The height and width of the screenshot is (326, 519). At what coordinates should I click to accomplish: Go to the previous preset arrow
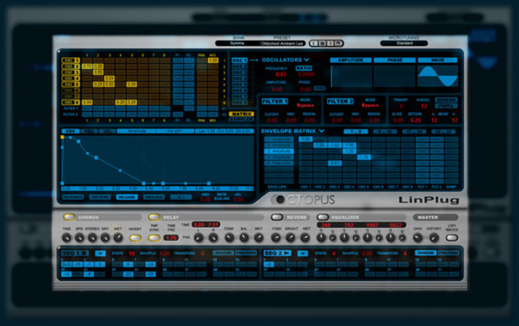(314, 43)
